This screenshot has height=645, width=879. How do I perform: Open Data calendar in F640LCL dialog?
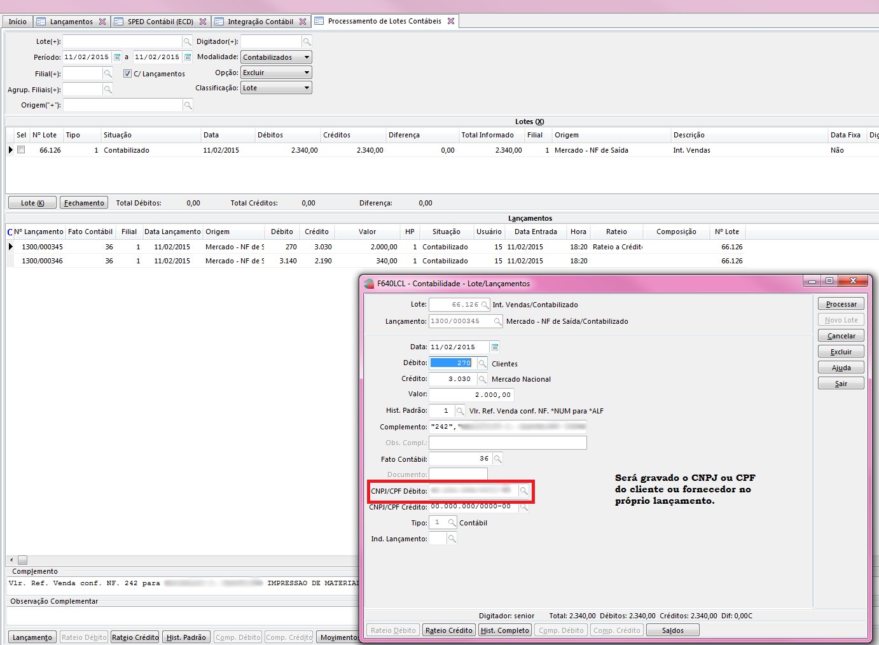coord(495,347)
